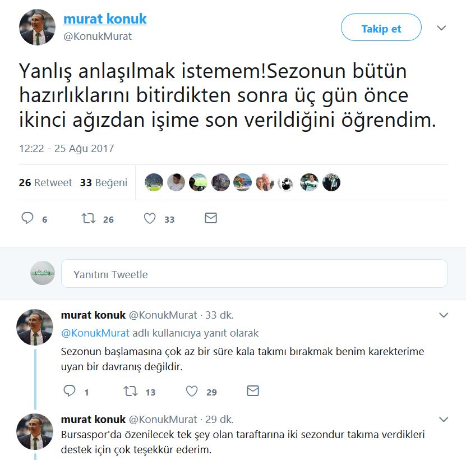
Task: Open the chevron menu beside Takip et
Action: tap(441, 28)
